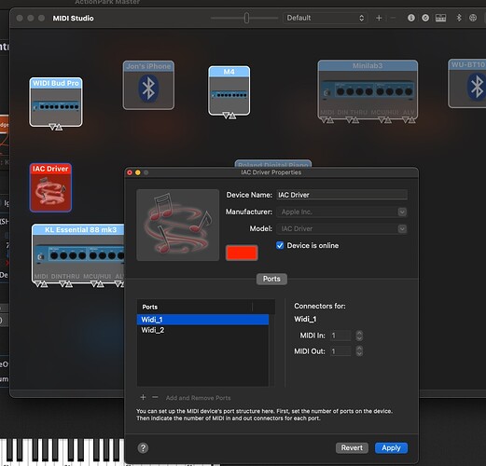Select the IAC Driver device icon
Screen dimensions: 486x466
point(50,187)
